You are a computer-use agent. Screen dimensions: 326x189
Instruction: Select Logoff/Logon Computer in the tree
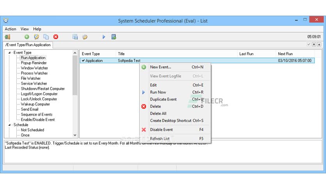pos(39,94)
